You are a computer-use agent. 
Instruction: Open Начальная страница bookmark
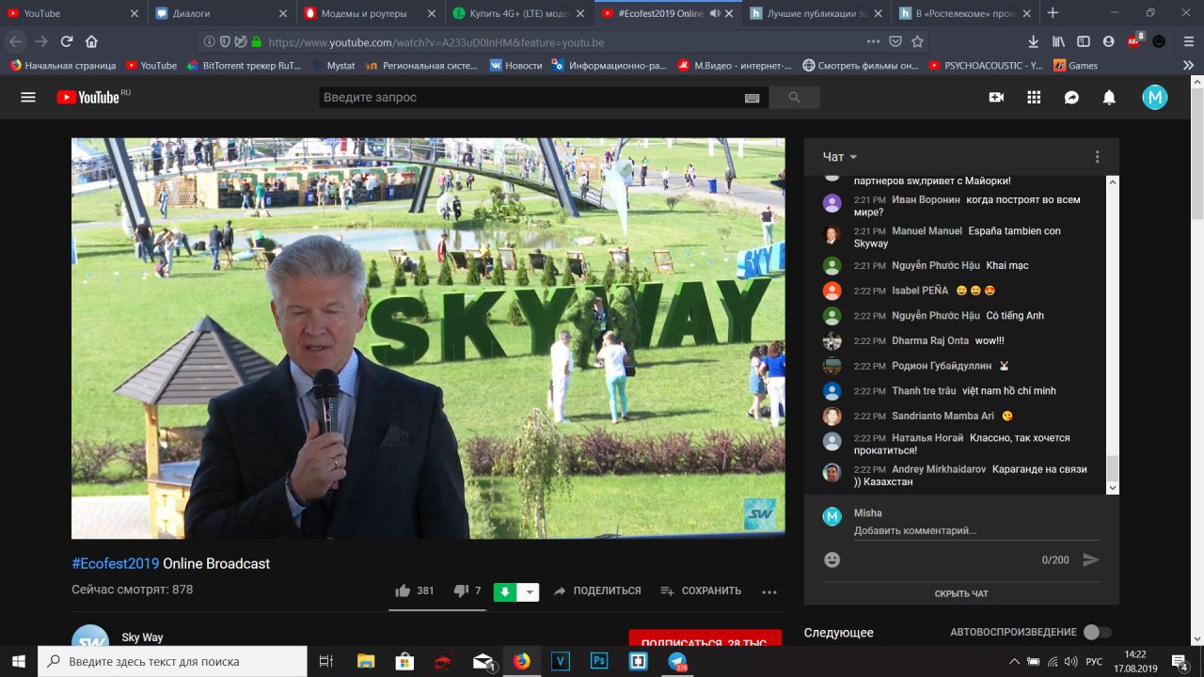62,66
